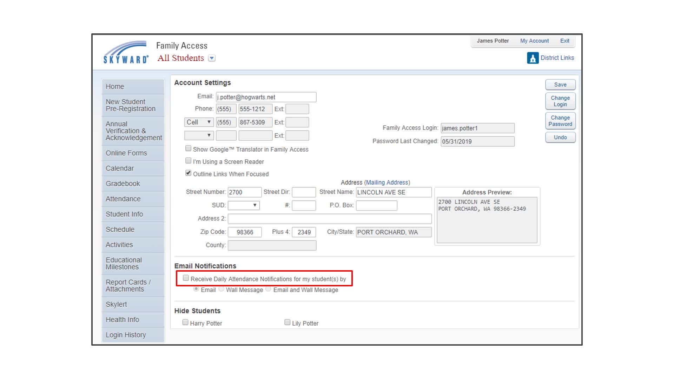Click the Change Password button
The width and height of the screenshot is (674, 379).
point(560,121)
